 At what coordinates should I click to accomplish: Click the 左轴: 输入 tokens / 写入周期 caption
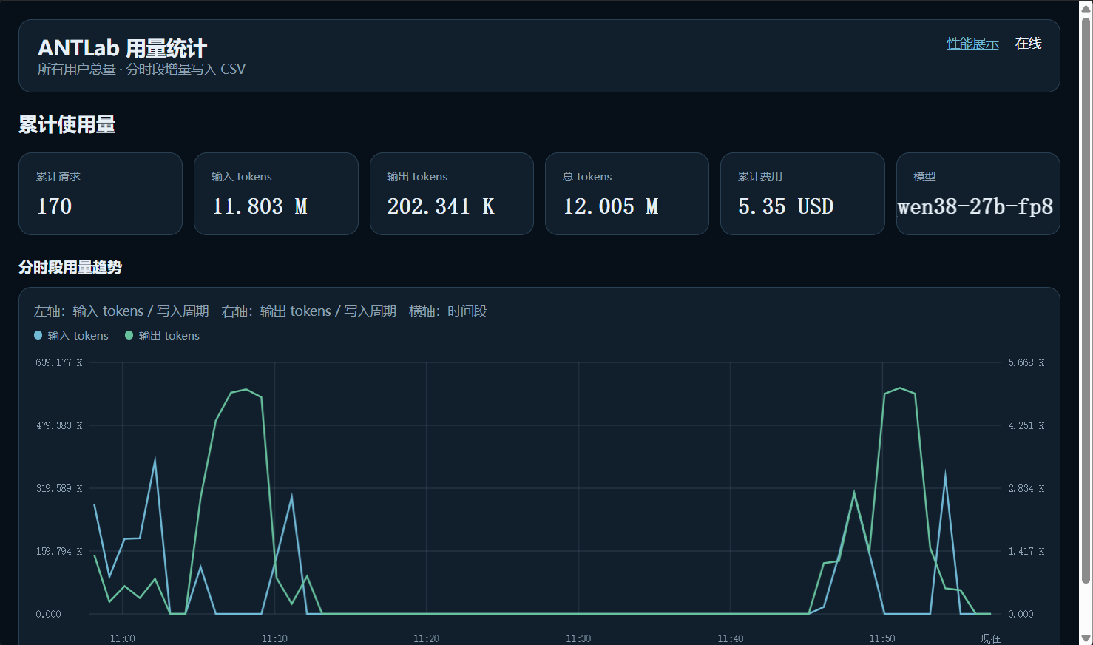(x=121, y=311)
